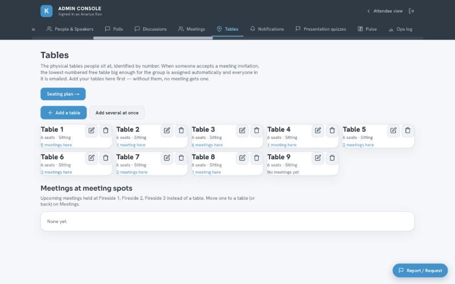
Task: Click the K logo in the header
Action: pos(47,11)
